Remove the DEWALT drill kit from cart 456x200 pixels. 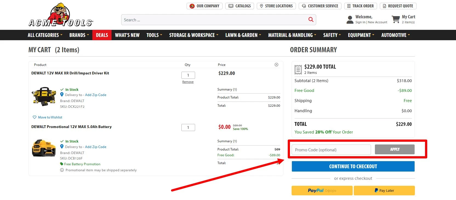click(188, 82)
